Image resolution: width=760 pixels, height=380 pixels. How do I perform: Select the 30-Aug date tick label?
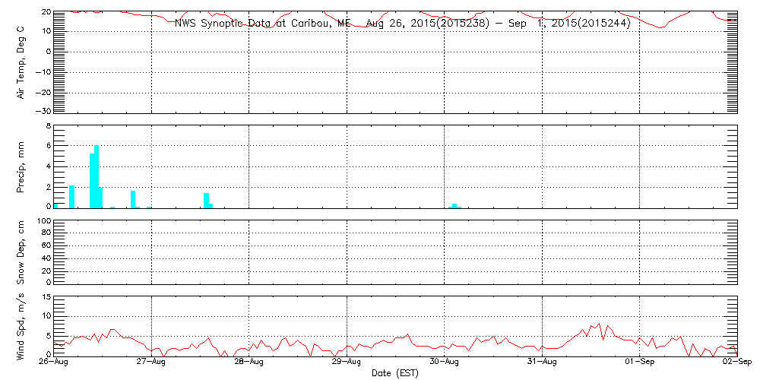[445, 363]
